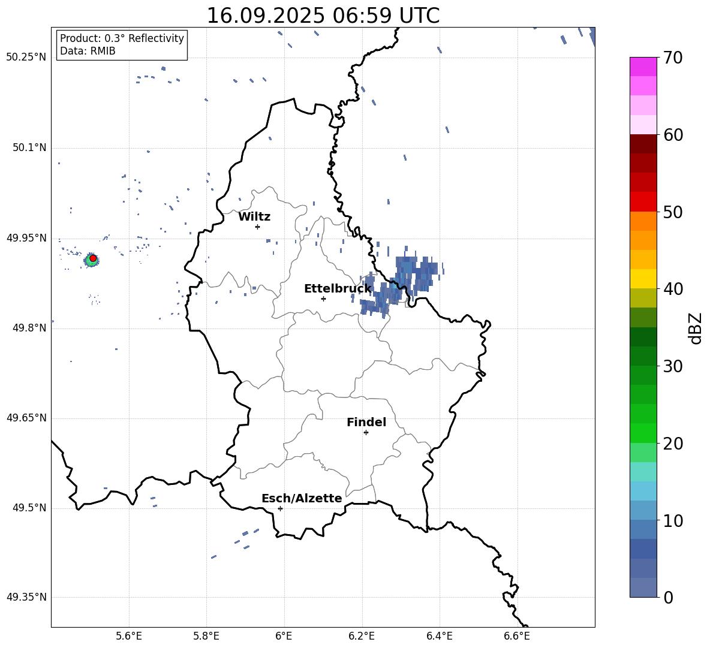Click the 6.2°E longitude tick label
This screenshot has width=710, height=648.
point(362,636)
